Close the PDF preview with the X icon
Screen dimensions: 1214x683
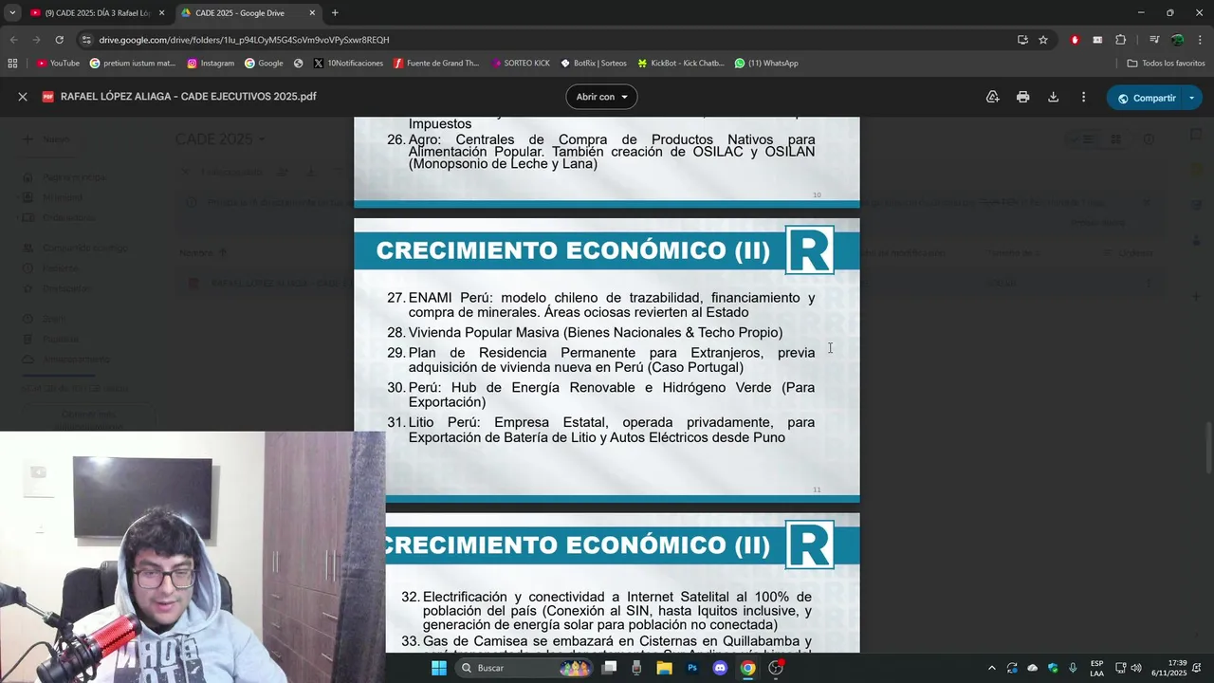pos(23,97)
